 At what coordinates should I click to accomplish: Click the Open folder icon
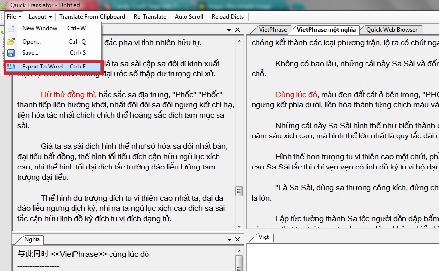tap(11, 42)
